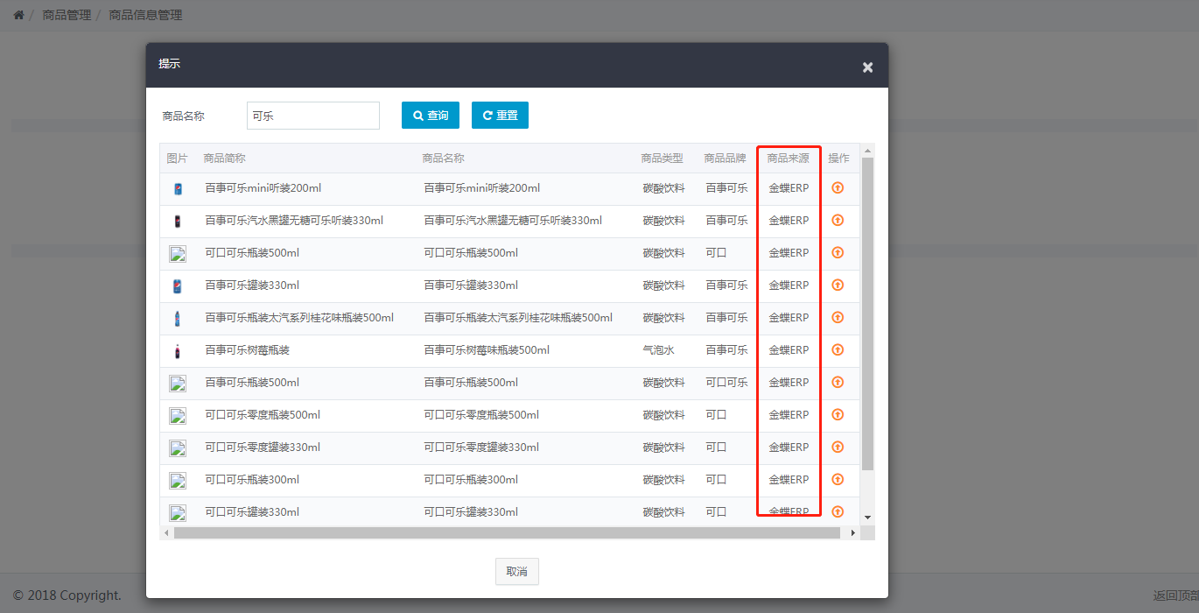Click © 2018 Copyright footer text
This screenshot has width=1199, height=613.
(x=67, y=595)
